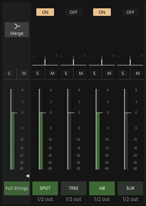Solo the SPOT channel
Image resolution: width=146 pixels, height=206 pixels.
(37, 73)
